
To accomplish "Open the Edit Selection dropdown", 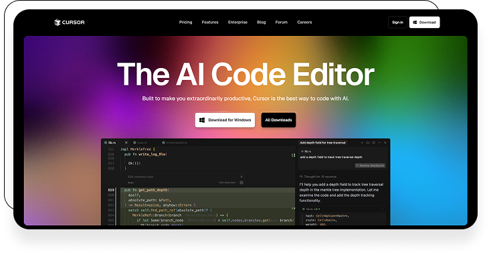I will click(x=227, y=183).
